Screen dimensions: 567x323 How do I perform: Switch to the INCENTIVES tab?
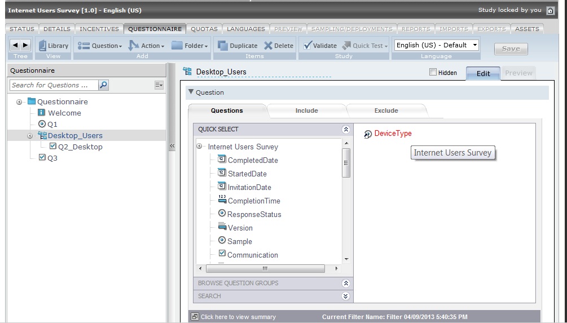[99, 29]
